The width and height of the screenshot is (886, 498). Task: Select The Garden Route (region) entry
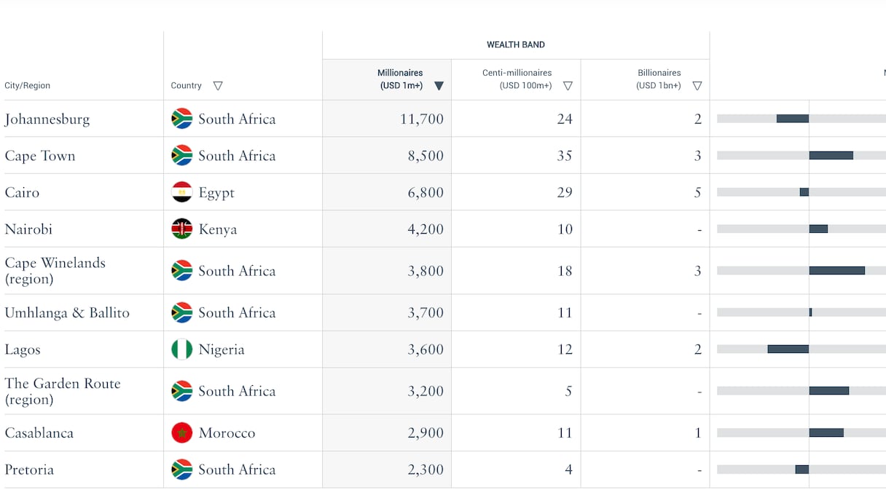pyautogui.click(x=62, y=391)
